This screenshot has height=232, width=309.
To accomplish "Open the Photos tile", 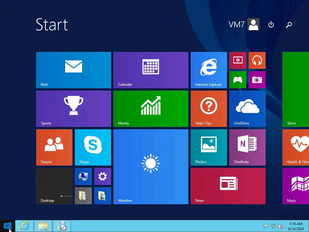I will click(209, 147).
